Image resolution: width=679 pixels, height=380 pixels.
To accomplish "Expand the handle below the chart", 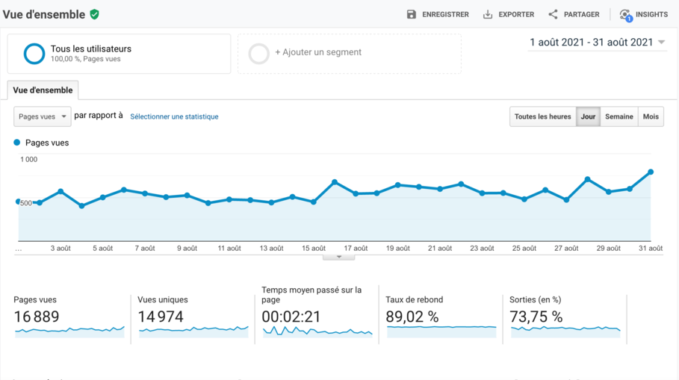I will pos(338,257).
